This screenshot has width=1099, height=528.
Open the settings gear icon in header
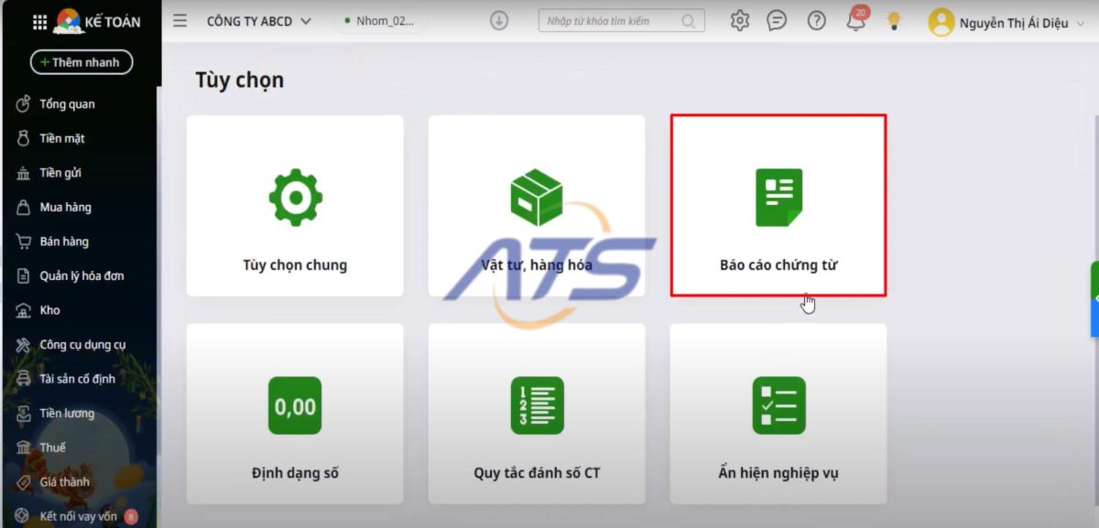tap(740, 21)
